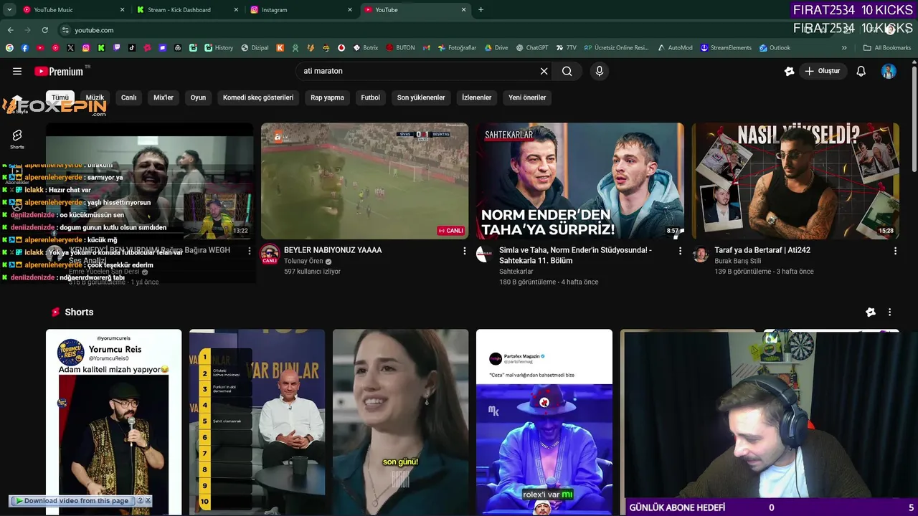Open the Dizipal bookmark
918x516 pixels.
click(x=255, y=48)
